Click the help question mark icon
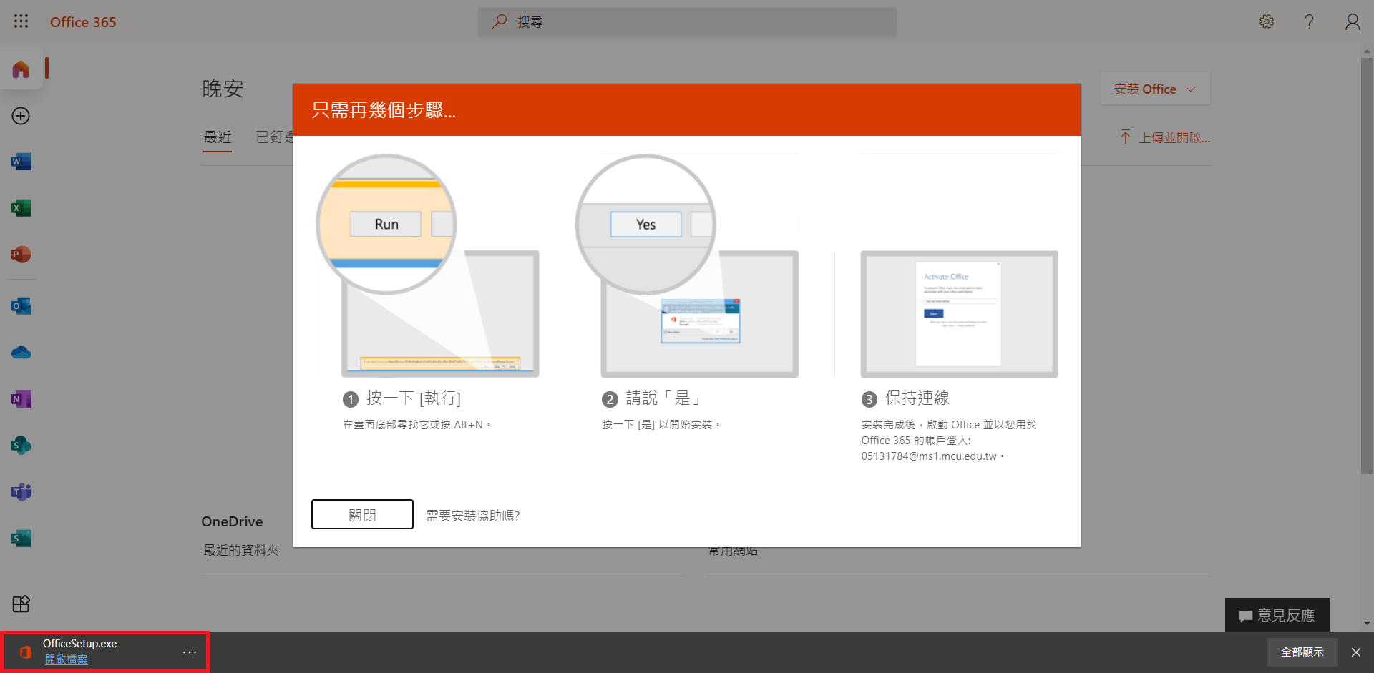The height and width of the screenshot is (673, 1374). 1309,21
